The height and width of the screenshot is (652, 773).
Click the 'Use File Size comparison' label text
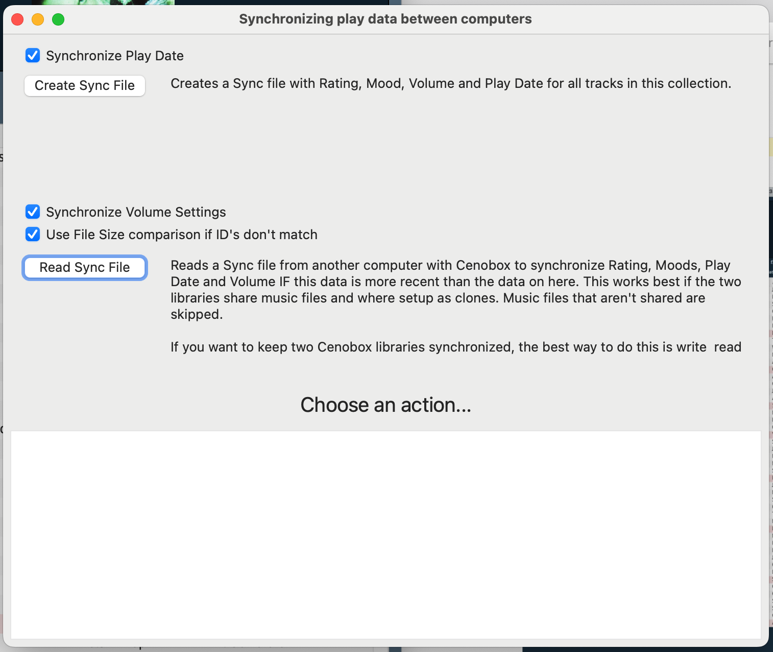[181, 235]
